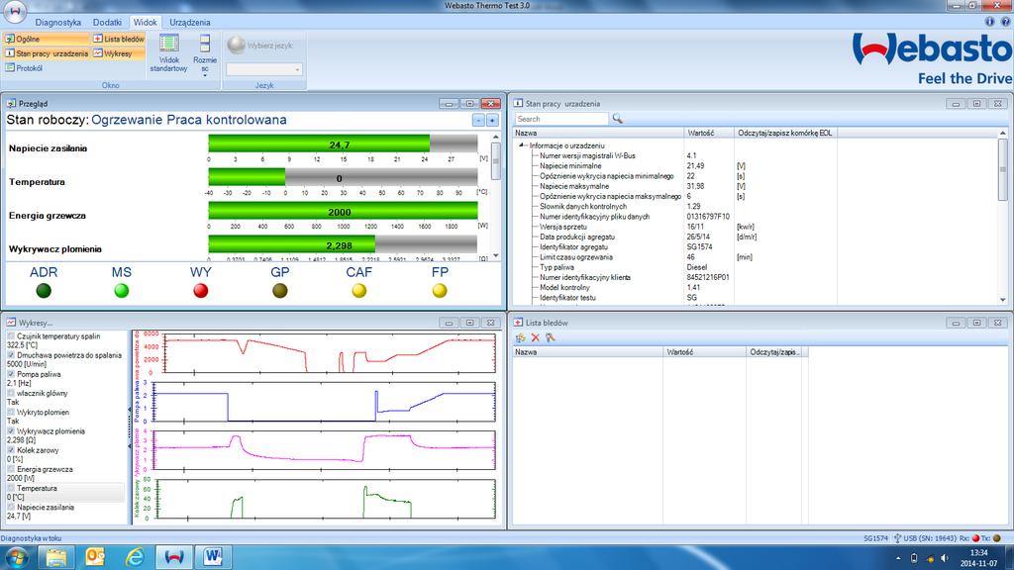Open Outlook from the taskbar
The width and height of the screenshot is (1014, 570).
(x=96, y=557)
